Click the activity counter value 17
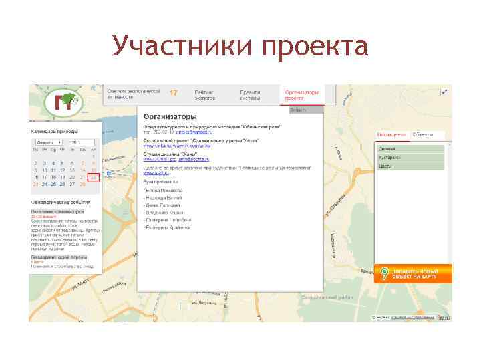Image resolution: width=481 pixels, height=361 pixels. point(174,93)
